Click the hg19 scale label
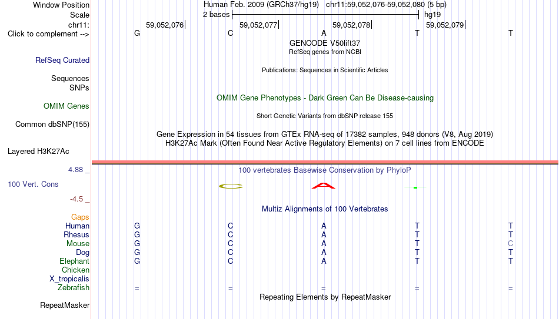 (x=432, y=15)
